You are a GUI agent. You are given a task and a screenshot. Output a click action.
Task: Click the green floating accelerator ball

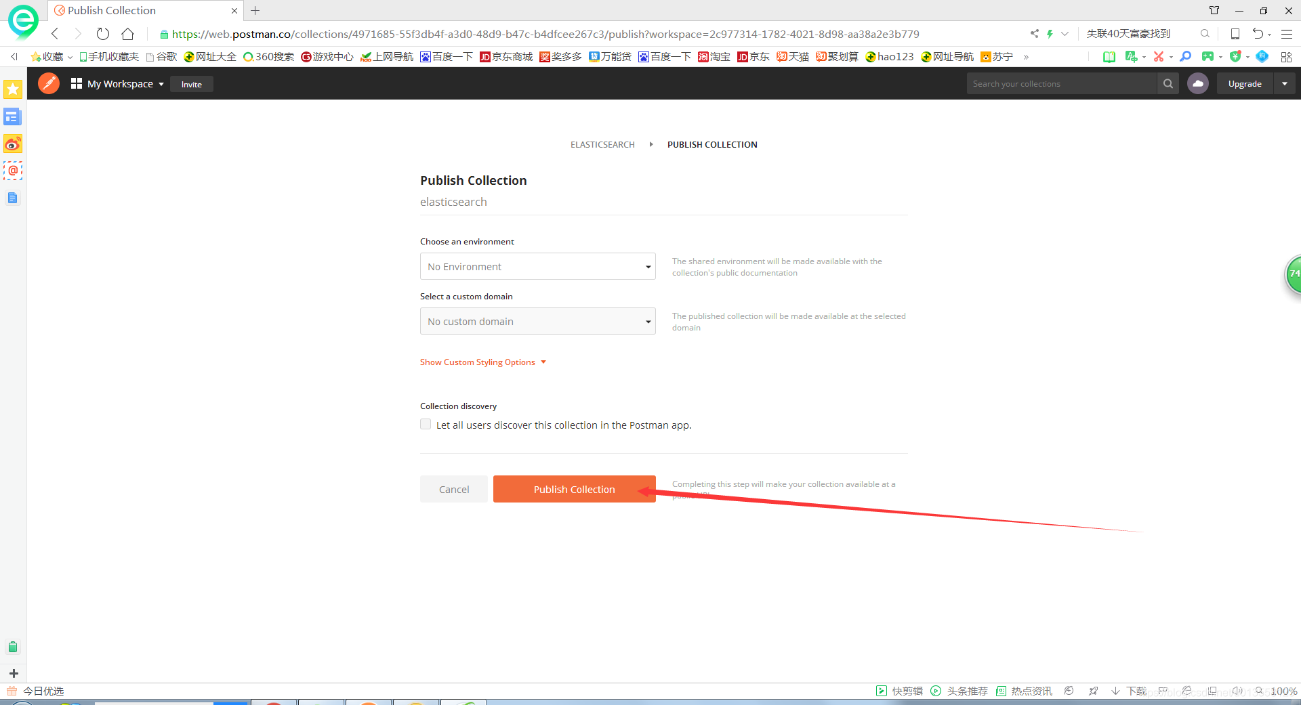coord(1294,274)
